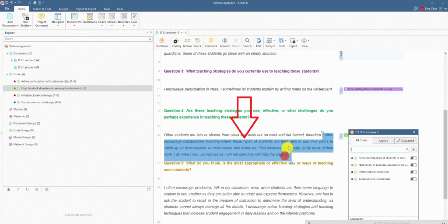Click the purple Active participation code bar in margin
Viewport: 448px width, 224px height.
[374, 89]
